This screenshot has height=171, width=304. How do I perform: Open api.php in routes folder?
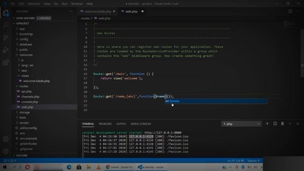click(x=27, y=91)
